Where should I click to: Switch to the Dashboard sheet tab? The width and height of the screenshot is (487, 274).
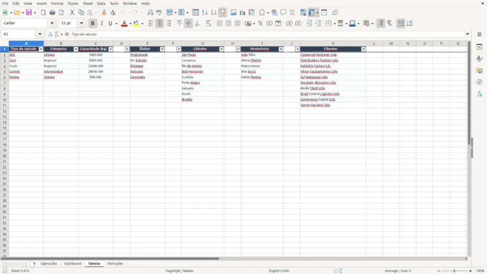(73, 264)
